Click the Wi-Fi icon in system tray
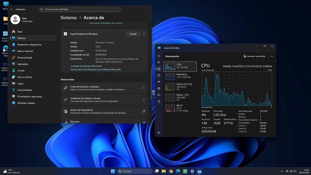The width and height of the screenshot is (311, 175). pyautogui.click(x=287, y=171)
